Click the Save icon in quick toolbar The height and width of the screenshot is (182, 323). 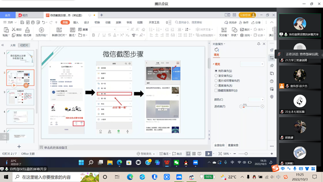pyautogui.click(x=22, y=22)
